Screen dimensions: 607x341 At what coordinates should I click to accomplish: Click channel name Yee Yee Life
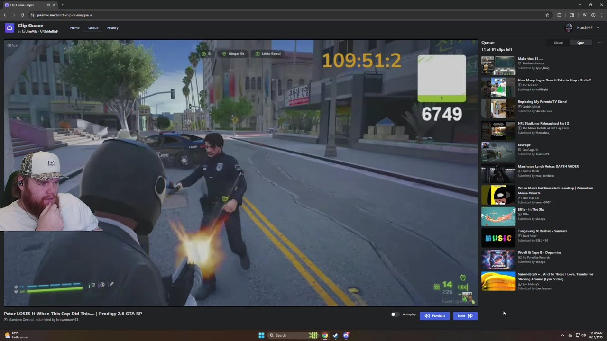(530, 85)
